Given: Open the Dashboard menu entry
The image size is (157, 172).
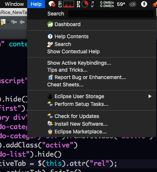Looking at the screenshot, I should (x=92, y=24).
